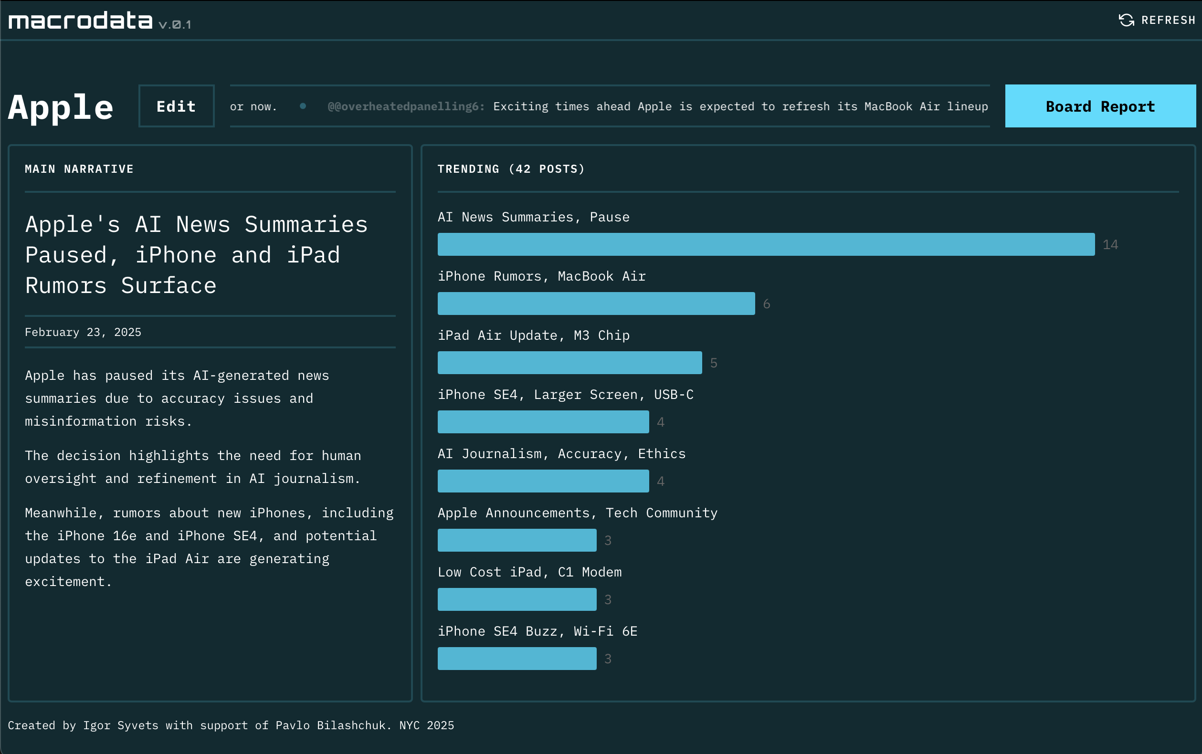
Task: Click the REFRESH label text
Action: (1168, 20)
